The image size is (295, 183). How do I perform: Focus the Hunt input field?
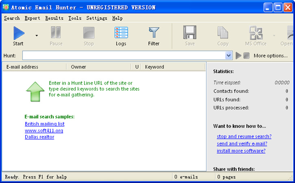coord(124,56)
